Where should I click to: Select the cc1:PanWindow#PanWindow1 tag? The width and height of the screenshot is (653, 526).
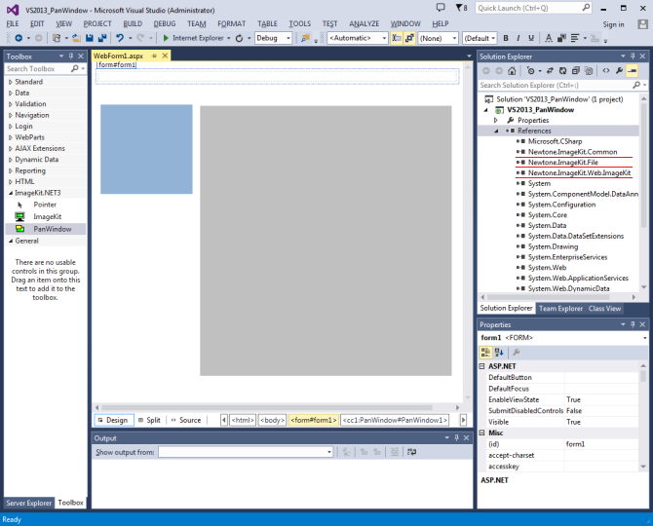395,420
